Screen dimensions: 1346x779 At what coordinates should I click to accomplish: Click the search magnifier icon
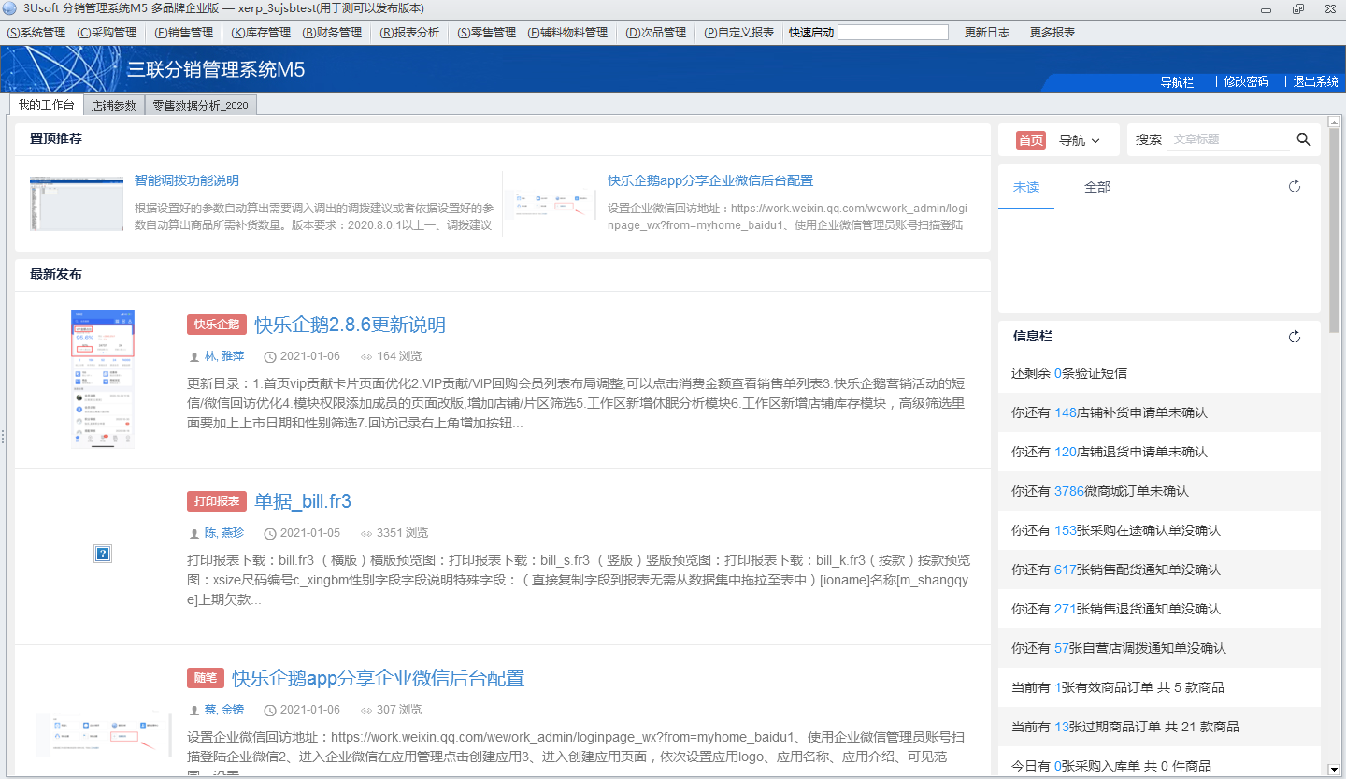1304,139
